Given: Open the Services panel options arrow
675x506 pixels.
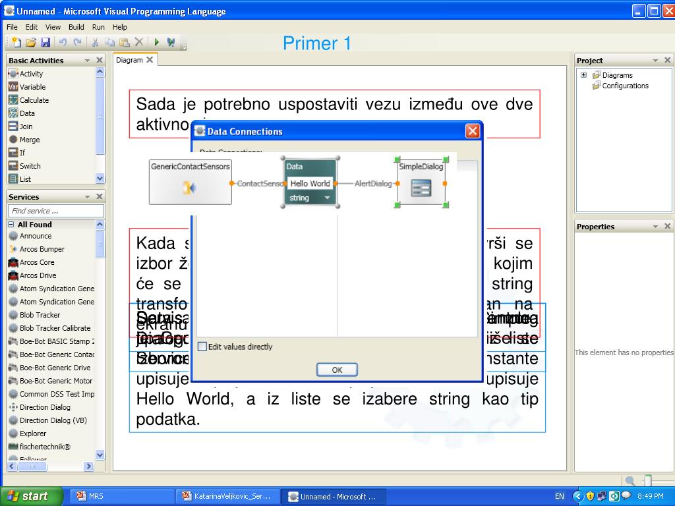Looking at the screenshot, I should [x=88, y=197].
